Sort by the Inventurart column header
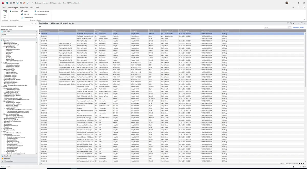Screen dimensions: 307x169 pos(231,31)
